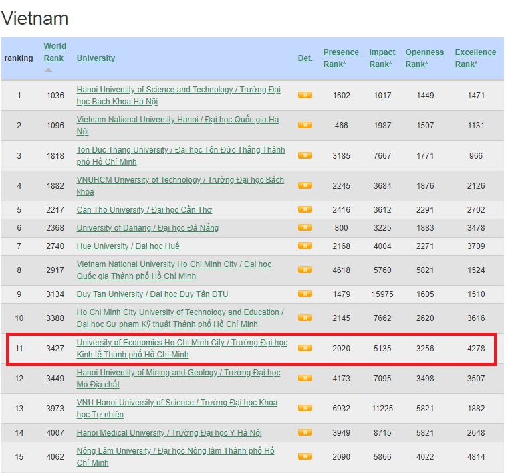Open Can Tho University link
Screen dimensions: 506x473
click(144, 209)
